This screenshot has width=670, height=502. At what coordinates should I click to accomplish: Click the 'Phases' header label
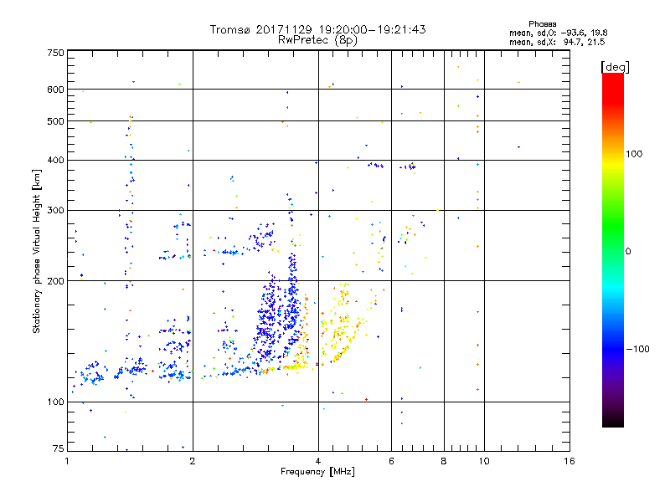tap(542, 24)
